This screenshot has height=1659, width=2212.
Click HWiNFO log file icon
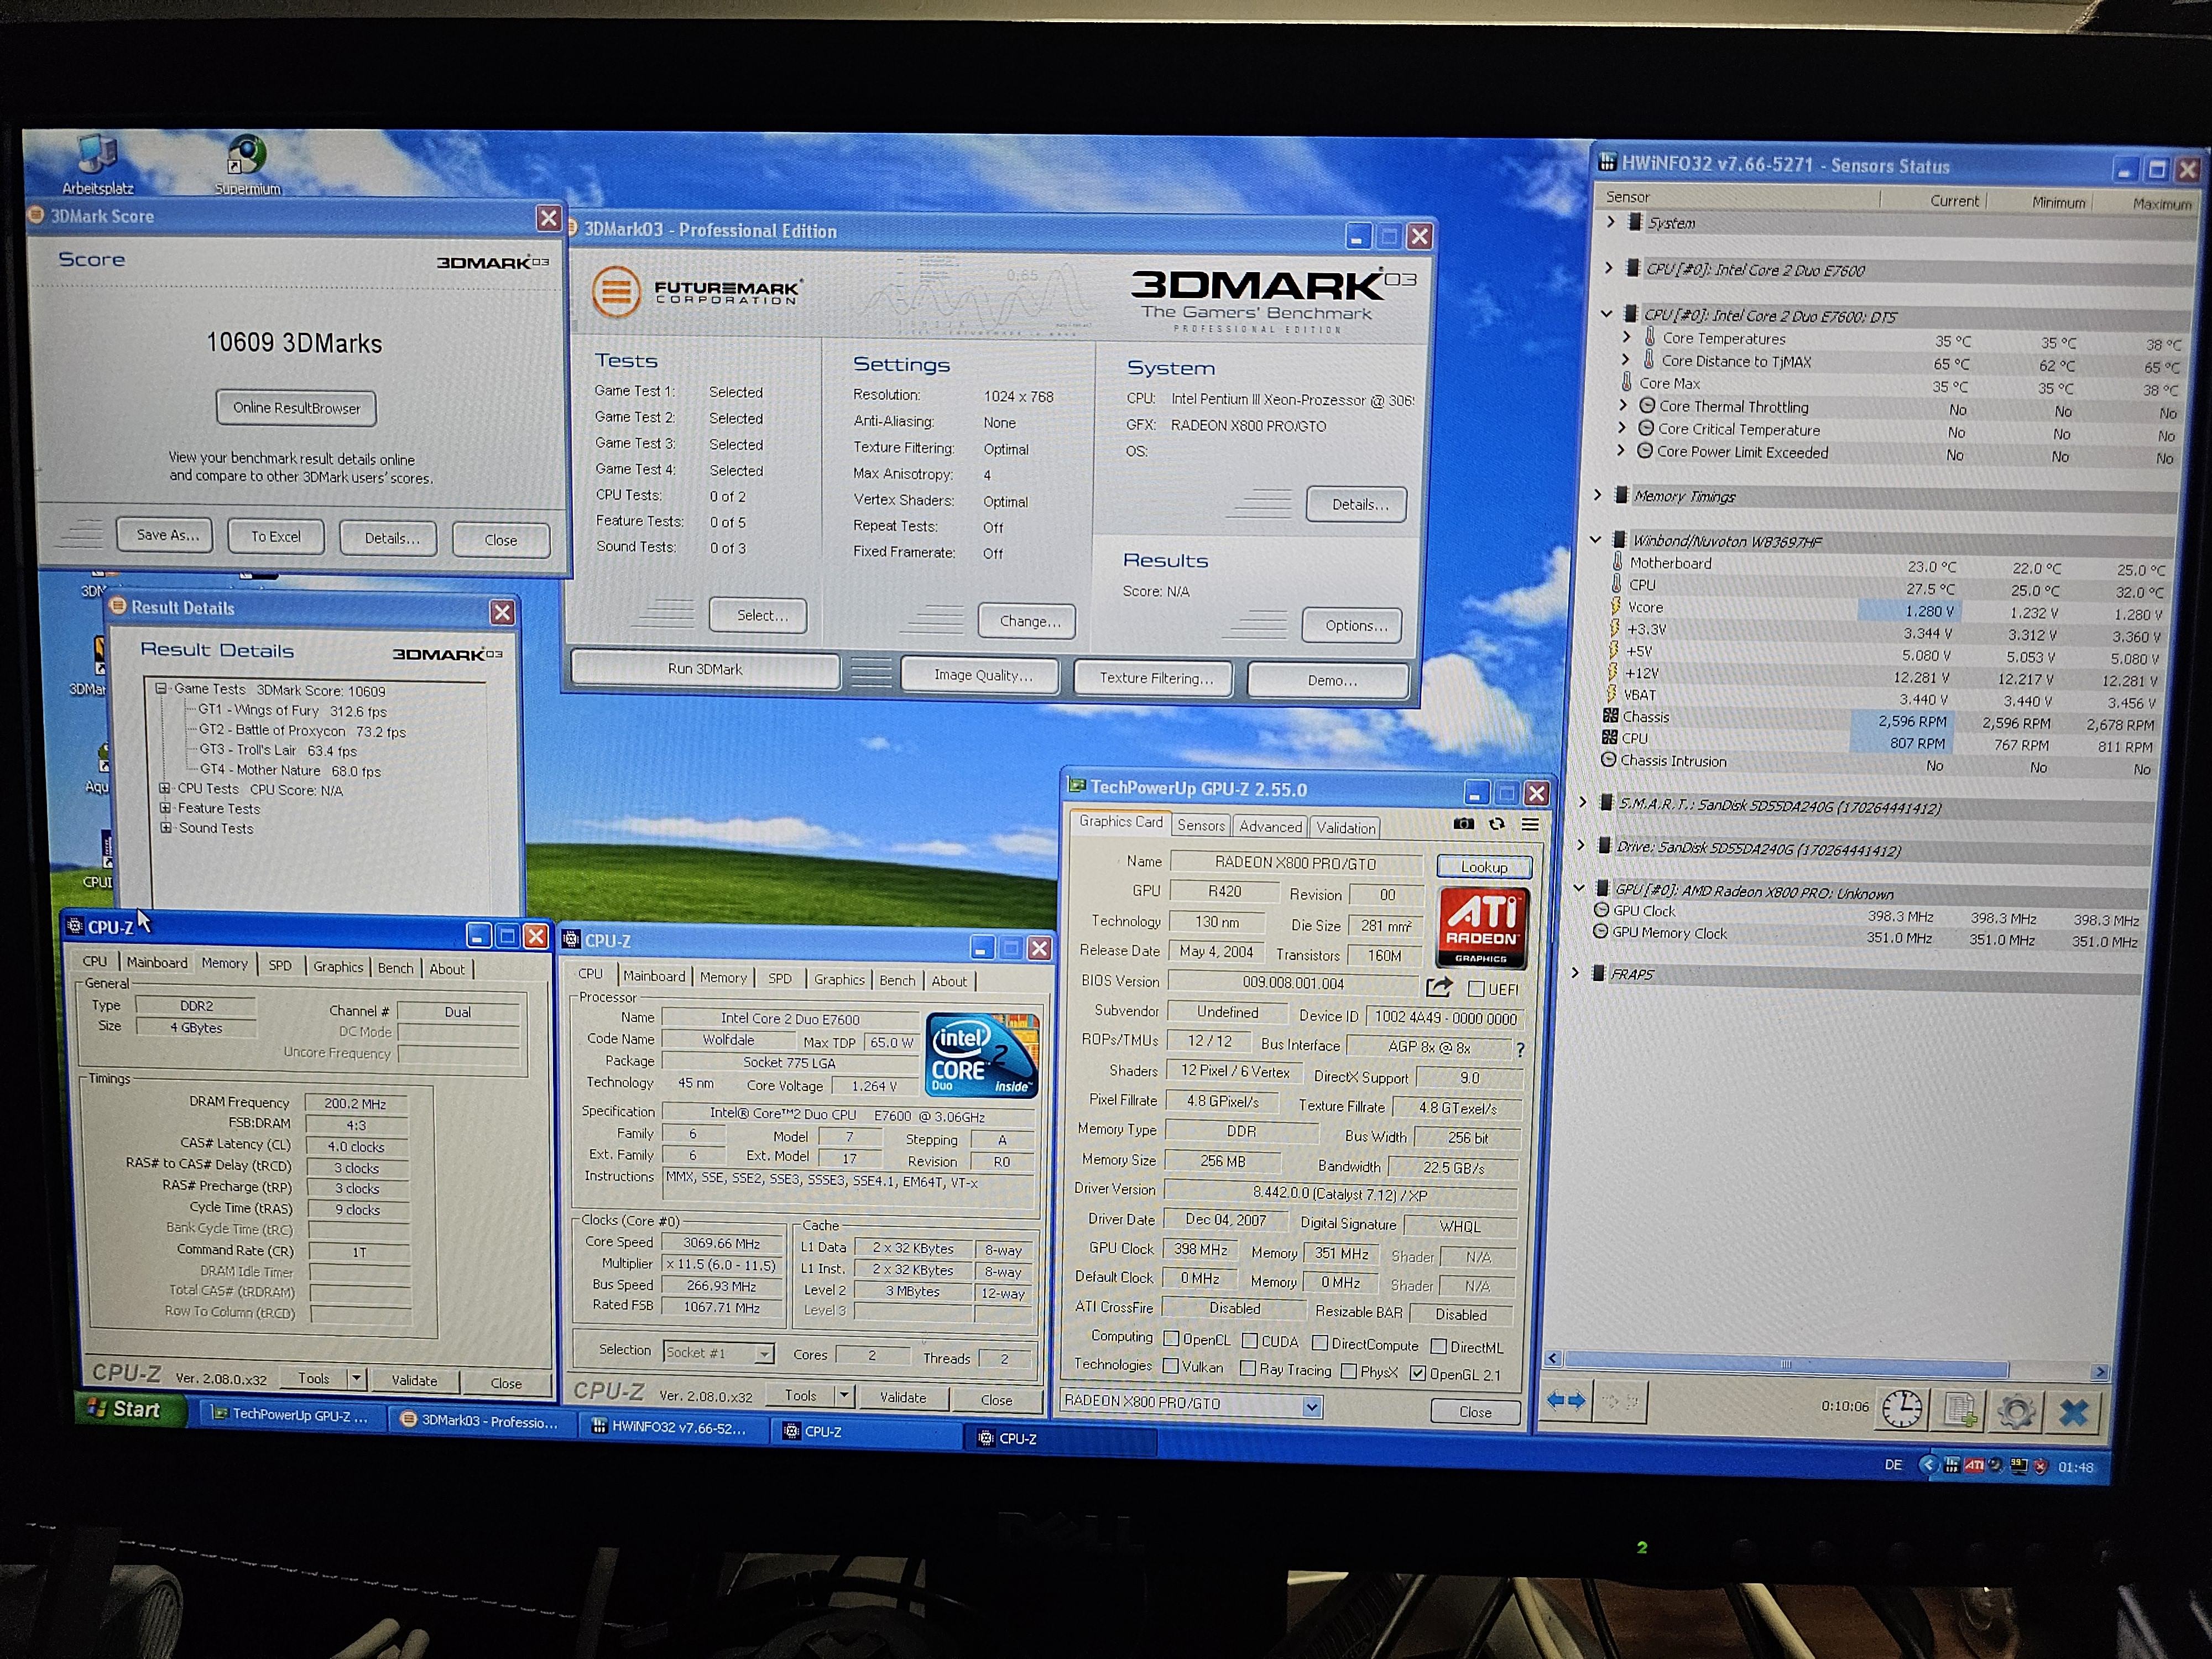click(1960, 1410)
